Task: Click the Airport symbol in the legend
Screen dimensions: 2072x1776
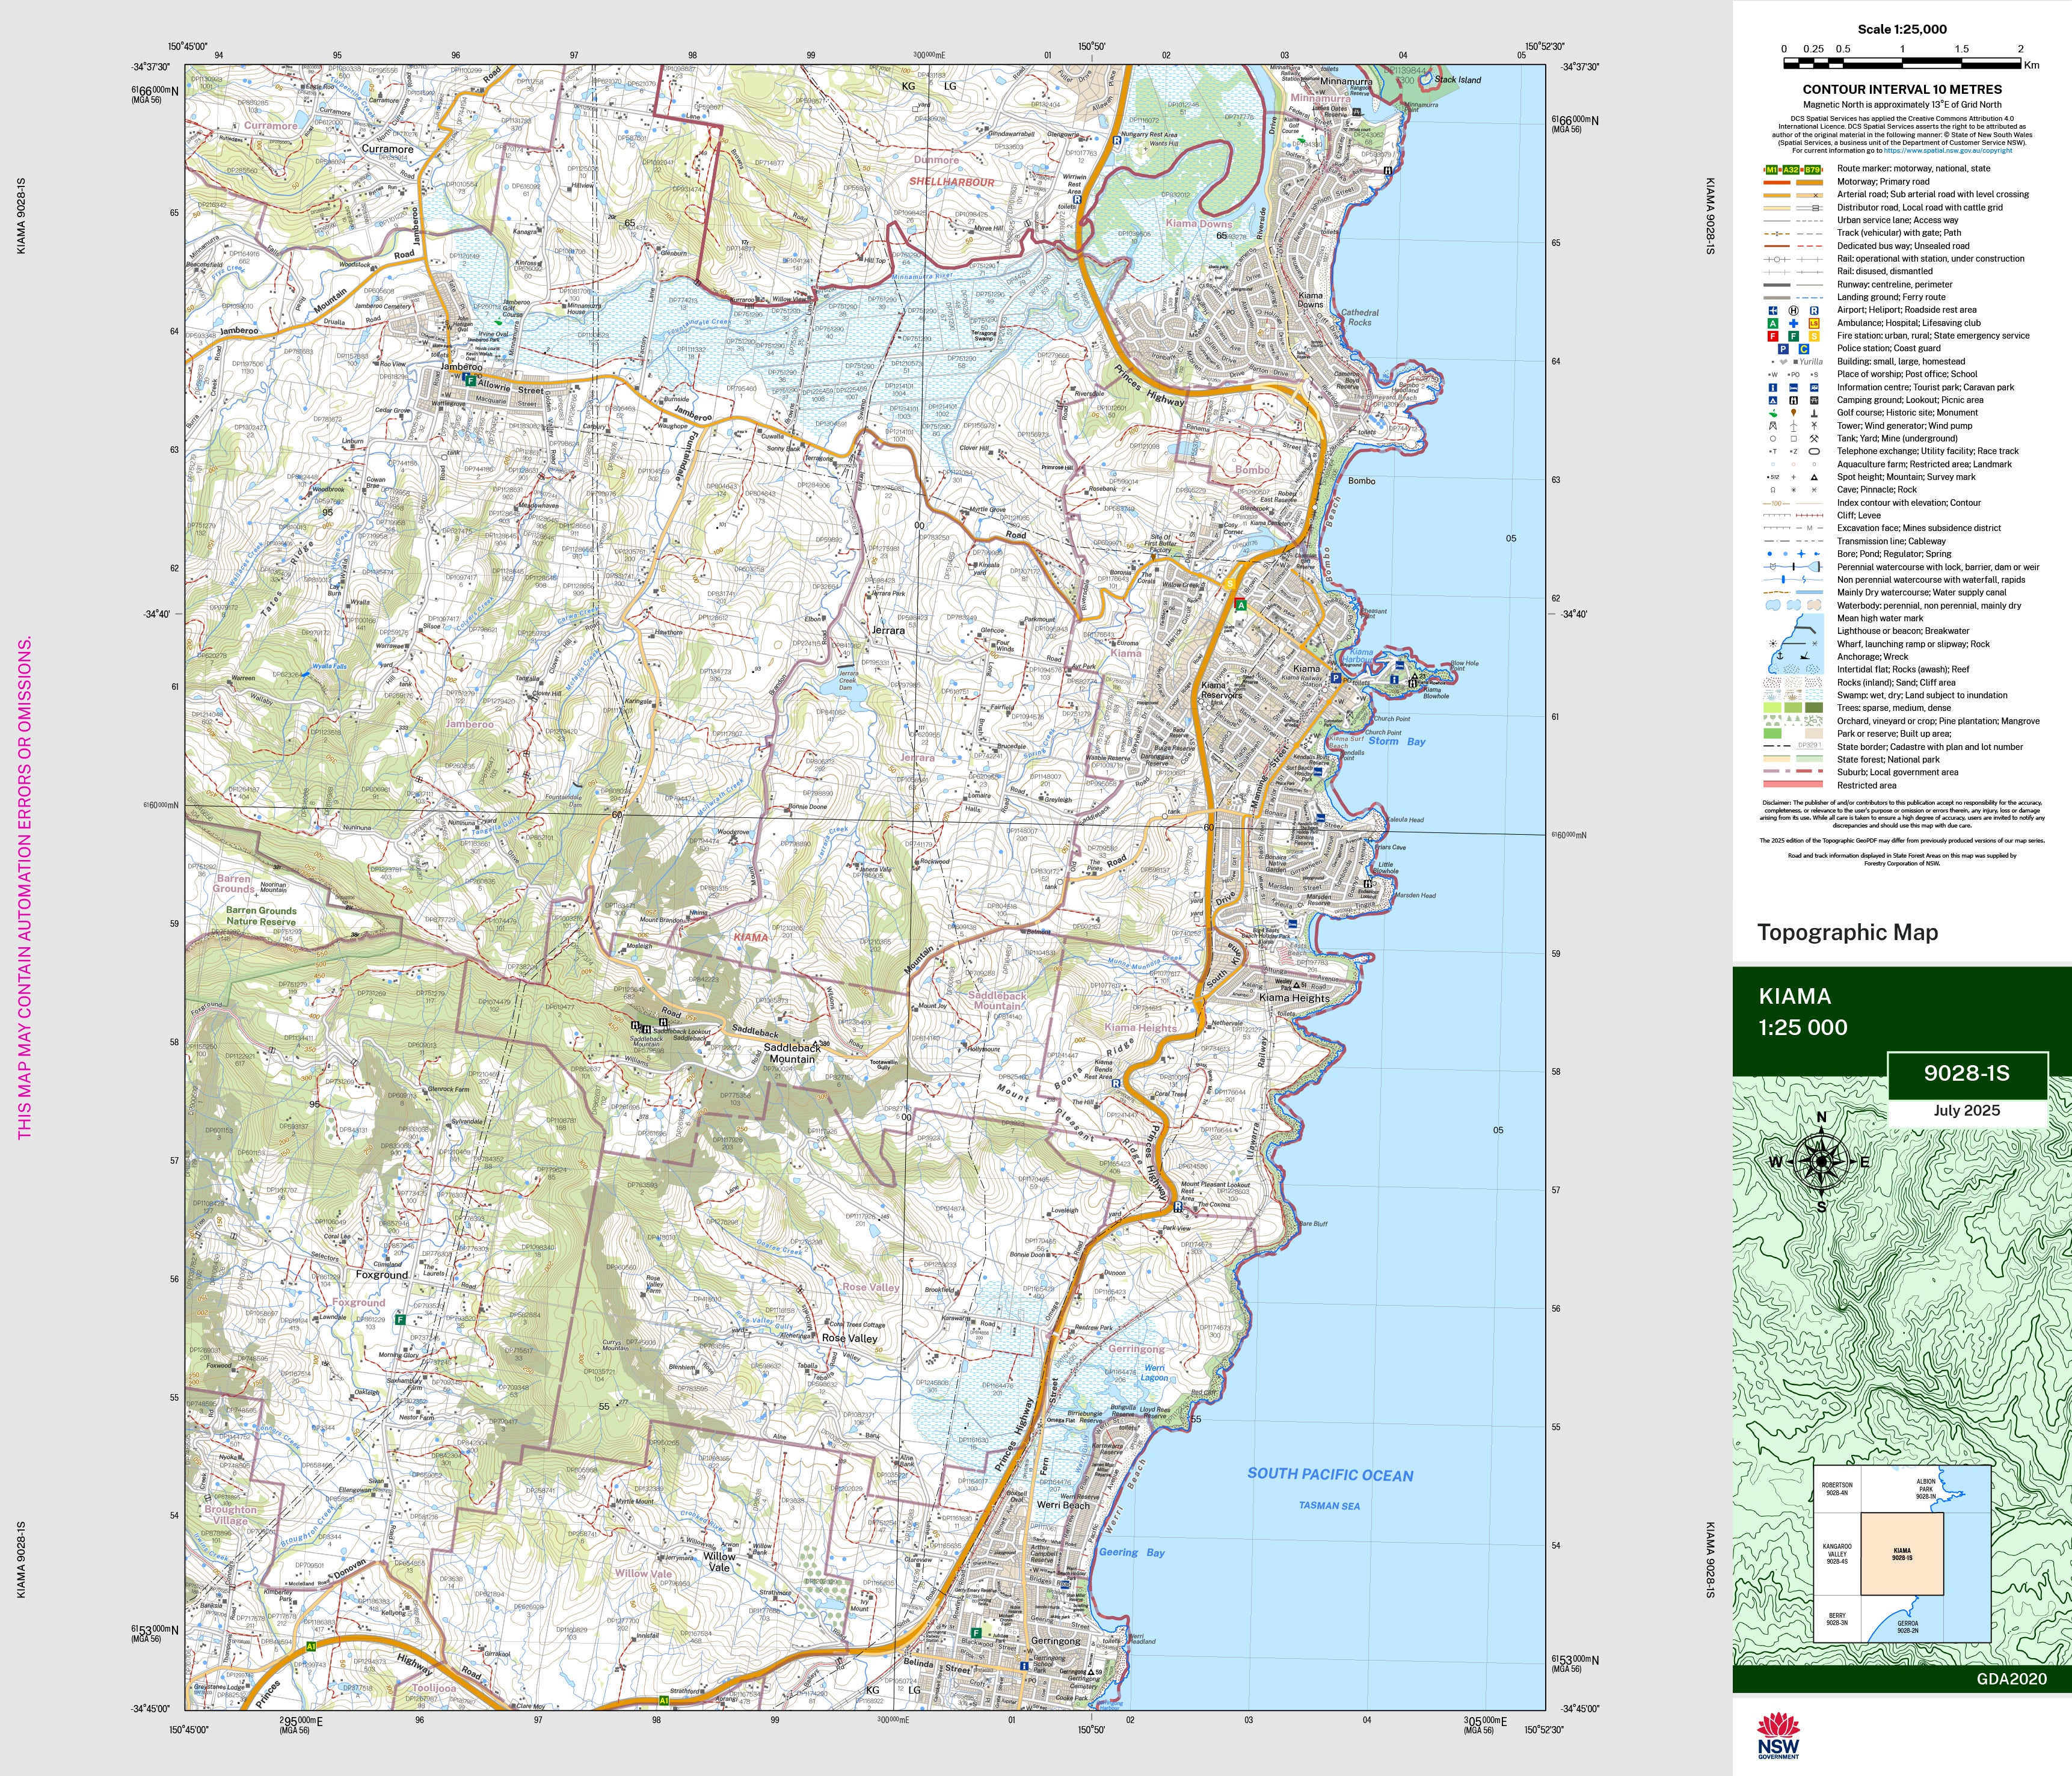Action: tap(1774, 311)
